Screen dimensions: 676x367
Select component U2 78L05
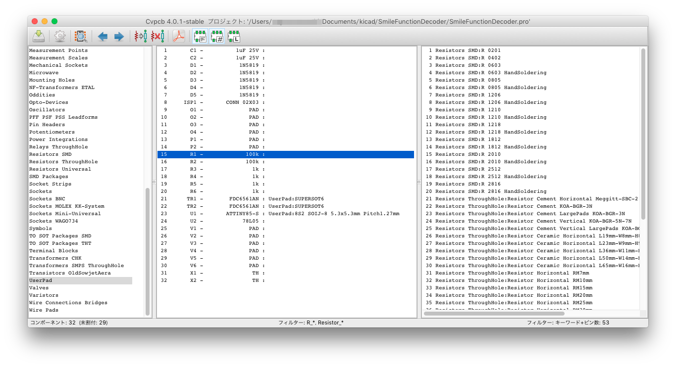(x=286, y=221)
